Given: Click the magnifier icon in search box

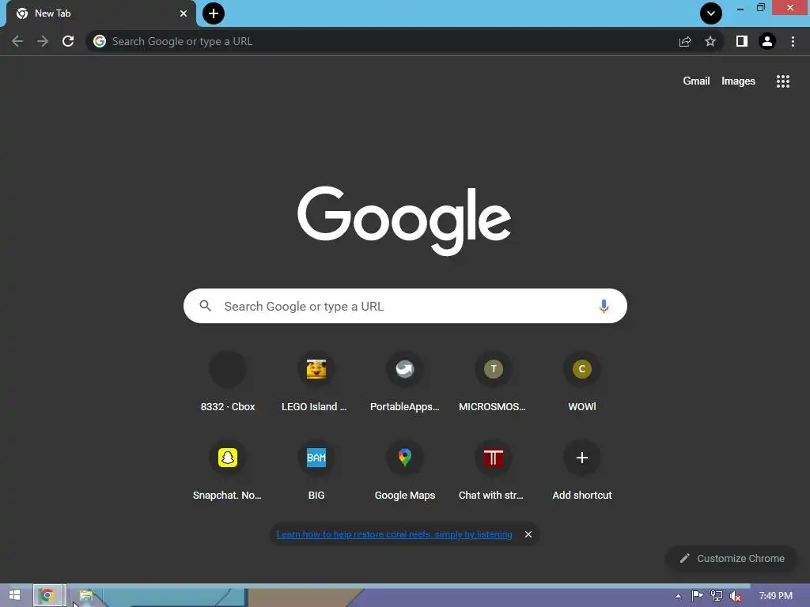Looking at the screenshot, I should click(206, 306).
